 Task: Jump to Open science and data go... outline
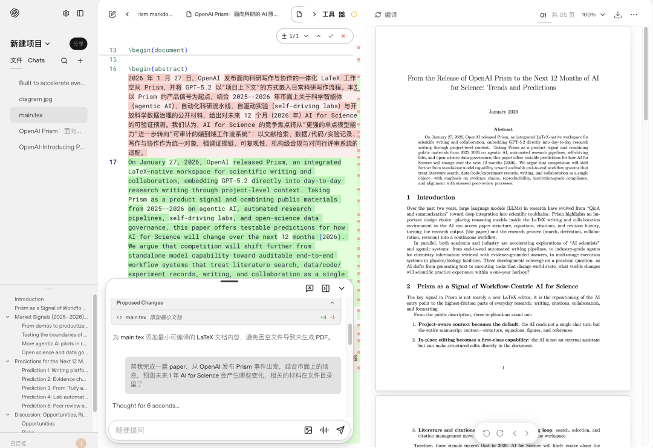(55, 352)
